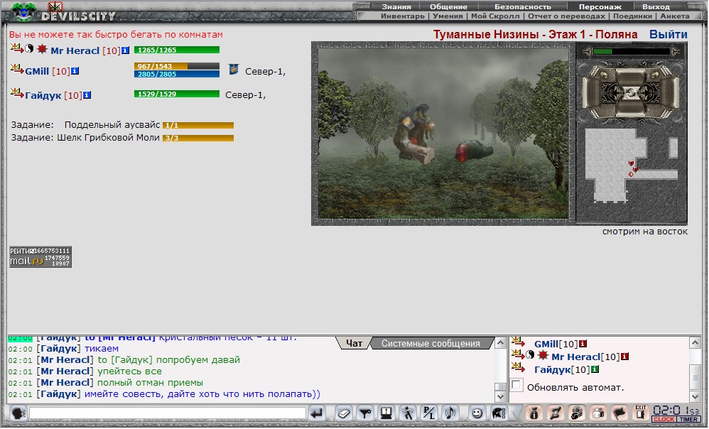The height and width of the screenshot is (429, 709).
Task: Toggle the sound icon in chat toolbar
Action: (450, 413)
